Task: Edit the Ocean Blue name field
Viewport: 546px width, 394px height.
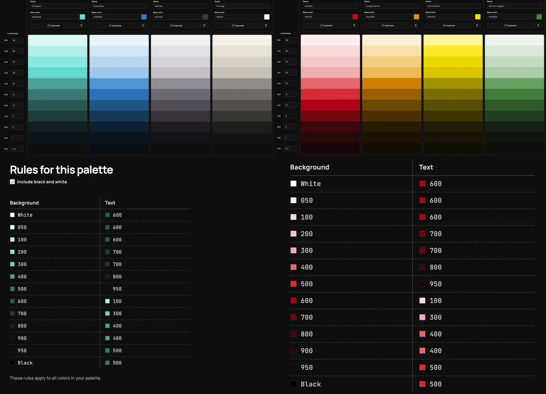Action: pos(119,6)
